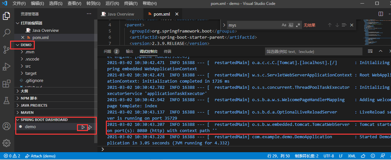
Task: Switch to the 终端 terminal tab
Action: coord(168,51)
